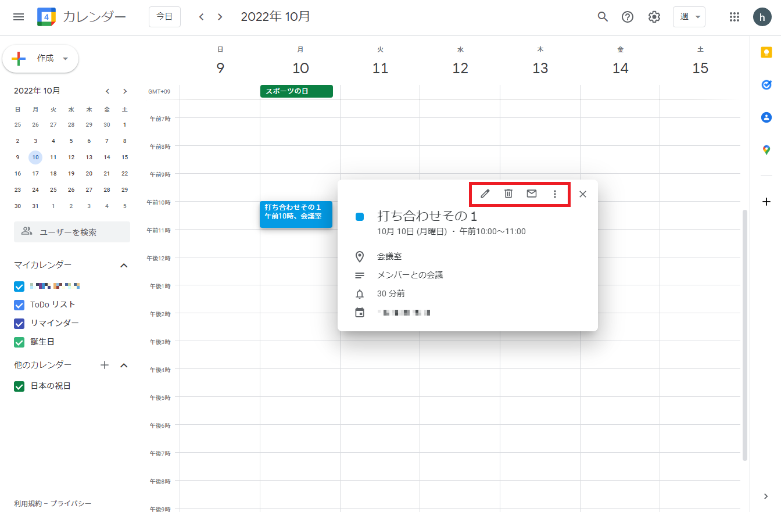Open the プライバシー link
781x512 pixels.
tap(71, 504)
